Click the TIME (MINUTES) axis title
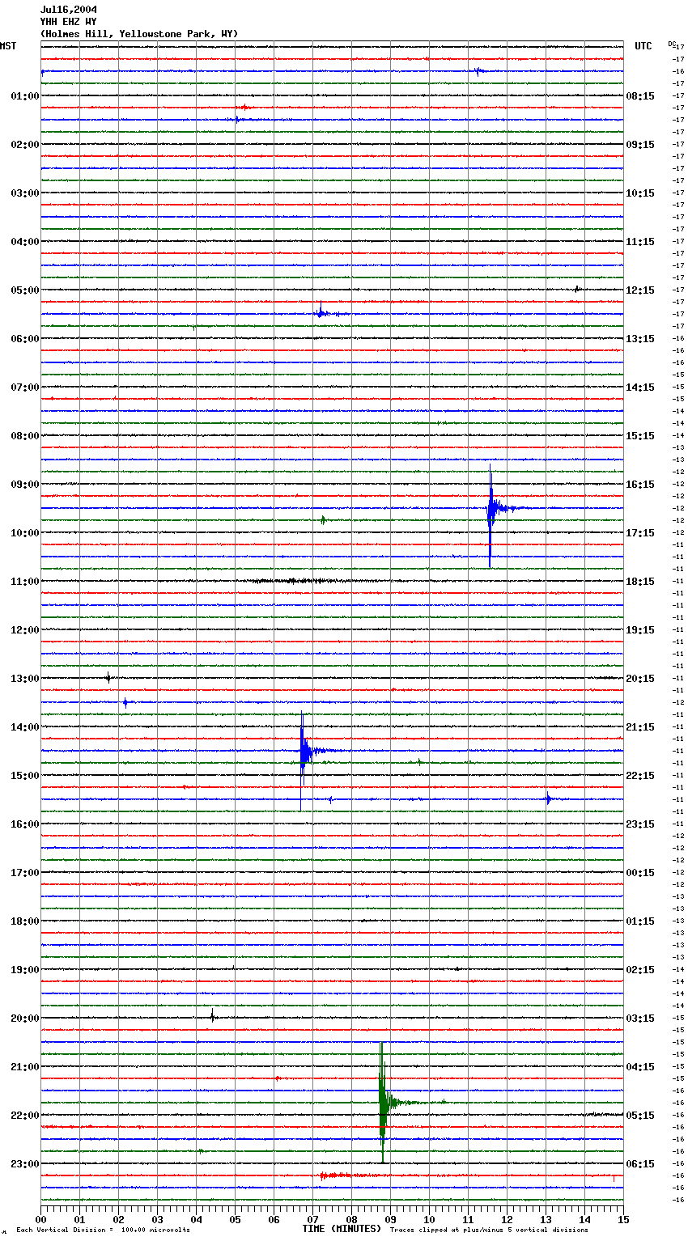The width and height of the screenshot is (688, 1241). [x=342, y=1229]
